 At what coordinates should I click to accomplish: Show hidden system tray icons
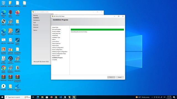point(152,97)
